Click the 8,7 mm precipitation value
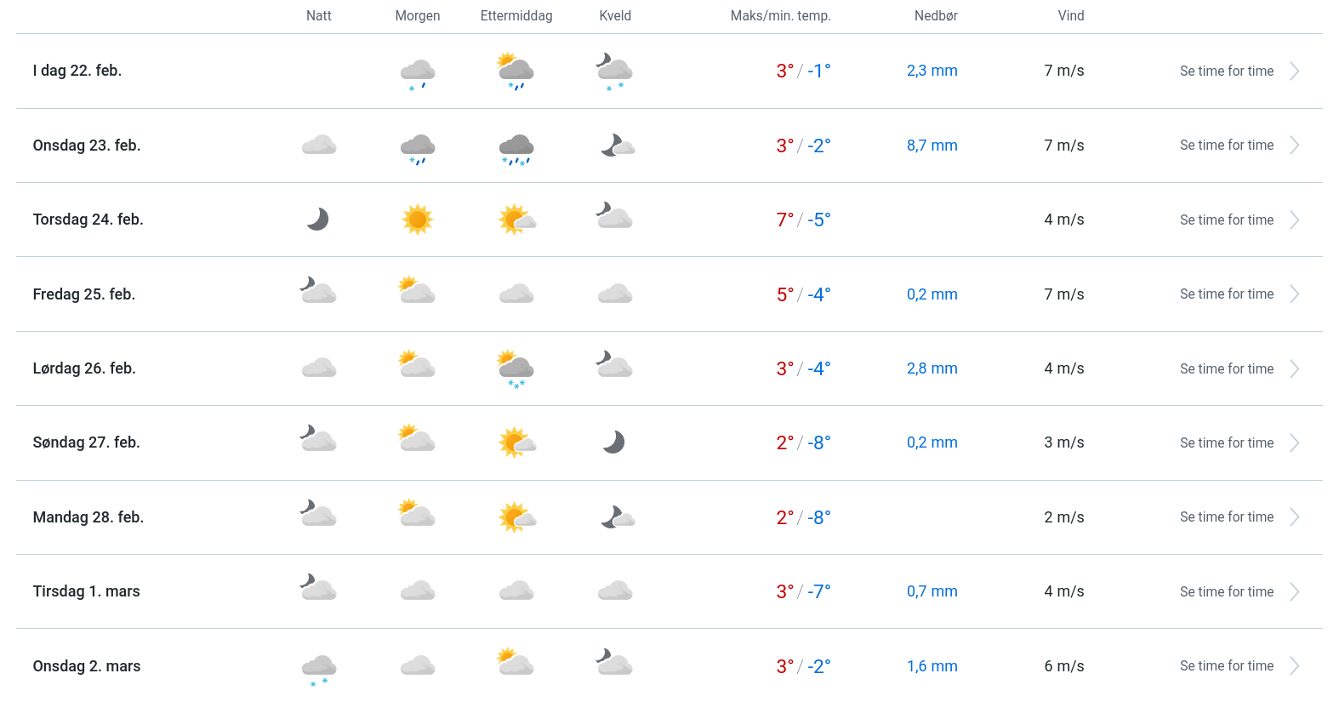Screen dimensions: 1339x702 click(x=932, y=146)
